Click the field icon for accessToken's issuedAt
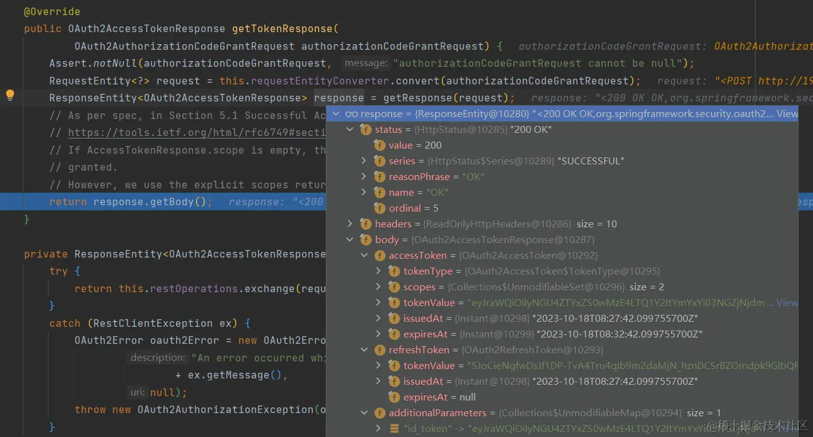This screenshot has width=813, height=437. 395,319
